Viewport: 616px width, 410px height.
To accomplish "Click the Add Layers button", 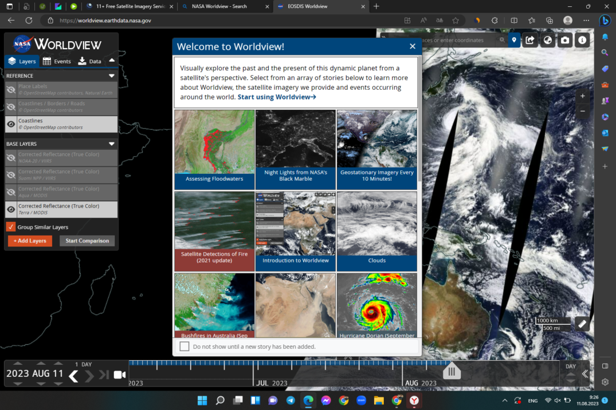I will coord(30,241).
